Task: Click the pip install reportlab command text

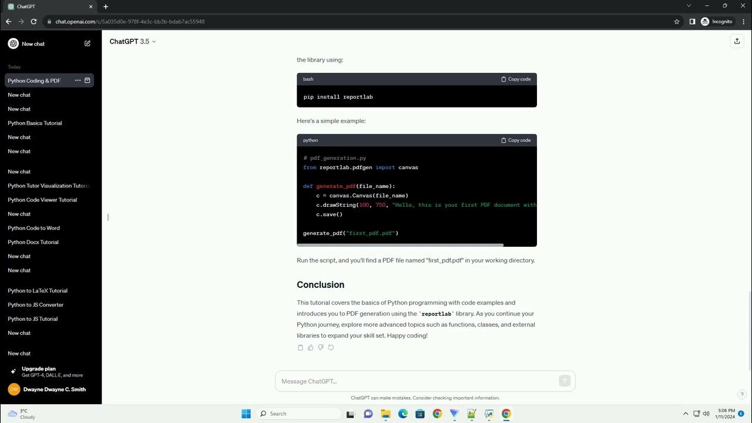Action: (338, 97)
